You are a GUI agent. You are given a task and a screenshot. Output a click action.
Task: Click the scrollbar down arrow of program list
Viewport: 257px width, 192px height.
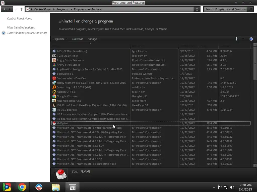255,165
